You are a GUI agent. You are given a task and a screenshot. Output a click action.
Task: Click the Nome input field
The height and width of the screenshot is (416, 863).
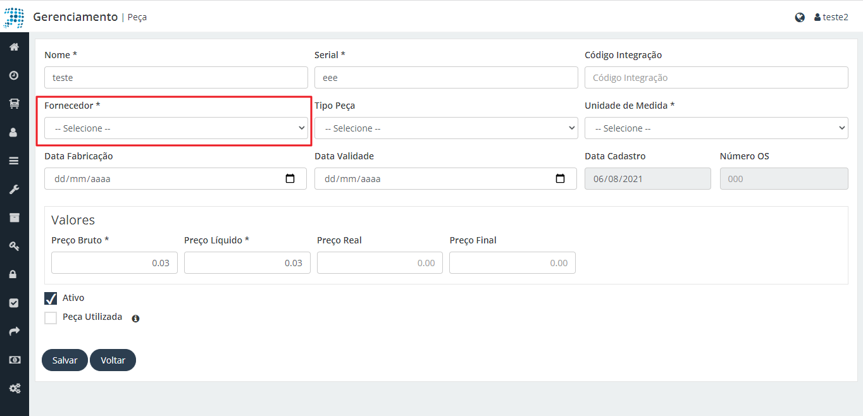(x=176, y=78)
